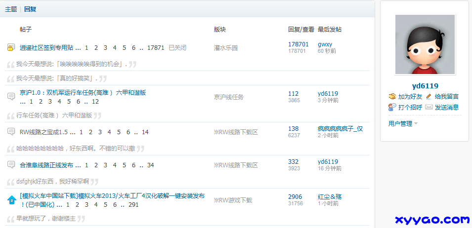Image resolution: width=472 pixels, height=228 pixels.
Task: Click 1 小时前 timestamp under 红尘&殇
Action: (328, 204)
